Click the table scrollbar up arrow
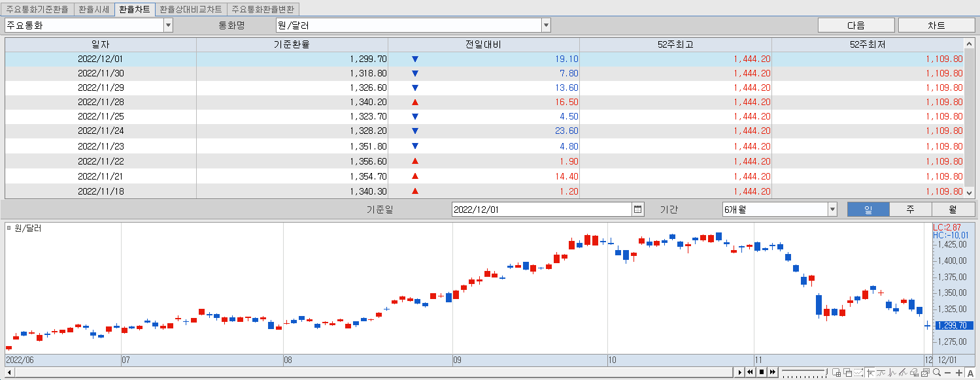This screenshot has height=380, width=980. coord(969,43)
